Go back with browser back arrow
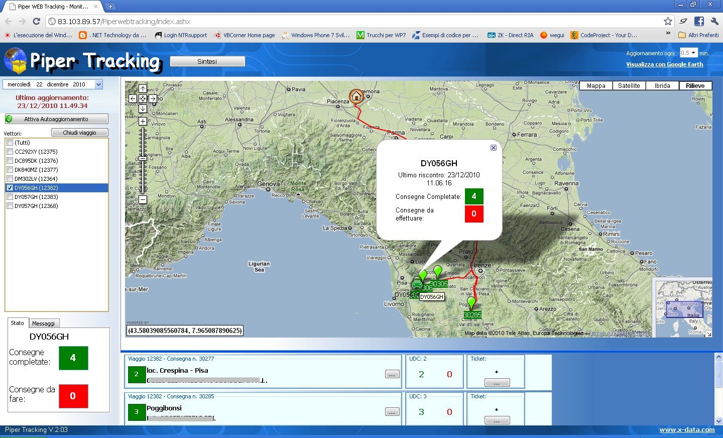 pos(8,21)
